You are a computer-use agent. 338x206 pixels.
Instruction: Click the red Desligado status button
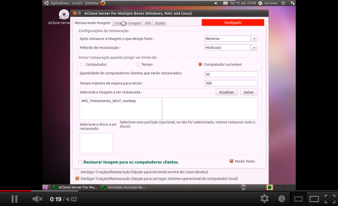(x=233, y=22)
